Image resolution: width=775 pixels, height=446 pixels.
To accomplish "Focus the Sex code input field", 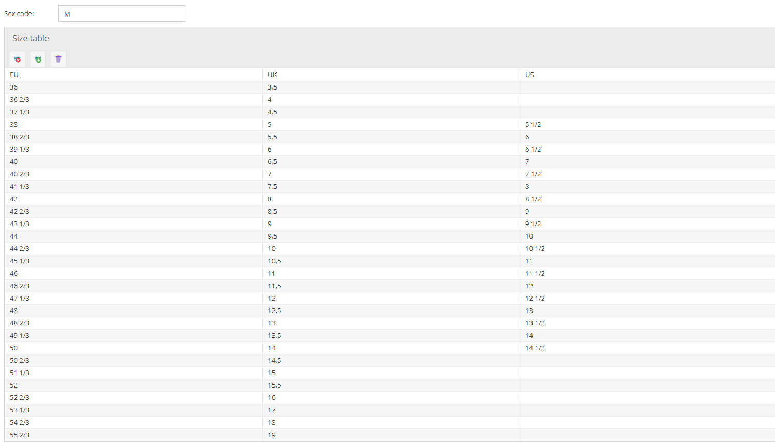I will click(121, 13).
